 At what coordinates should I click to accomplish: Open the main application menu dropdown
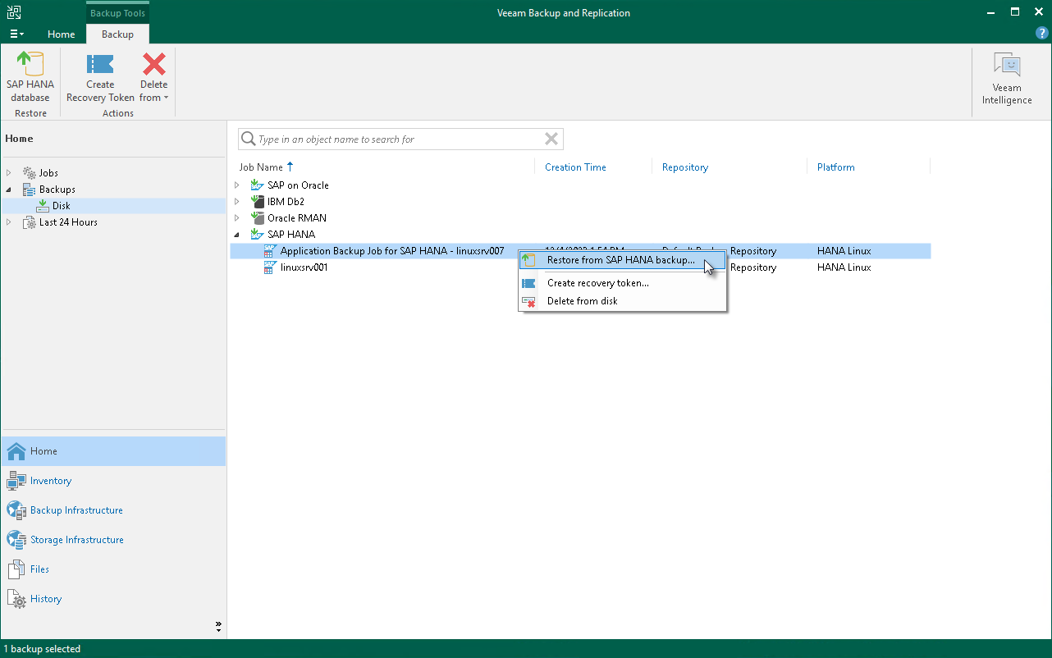(x=16, y=34)
